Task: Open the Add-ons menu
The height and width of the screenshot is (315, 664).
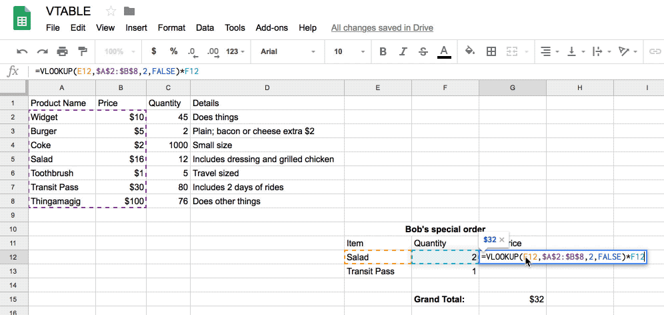Action: pos(272,28)
